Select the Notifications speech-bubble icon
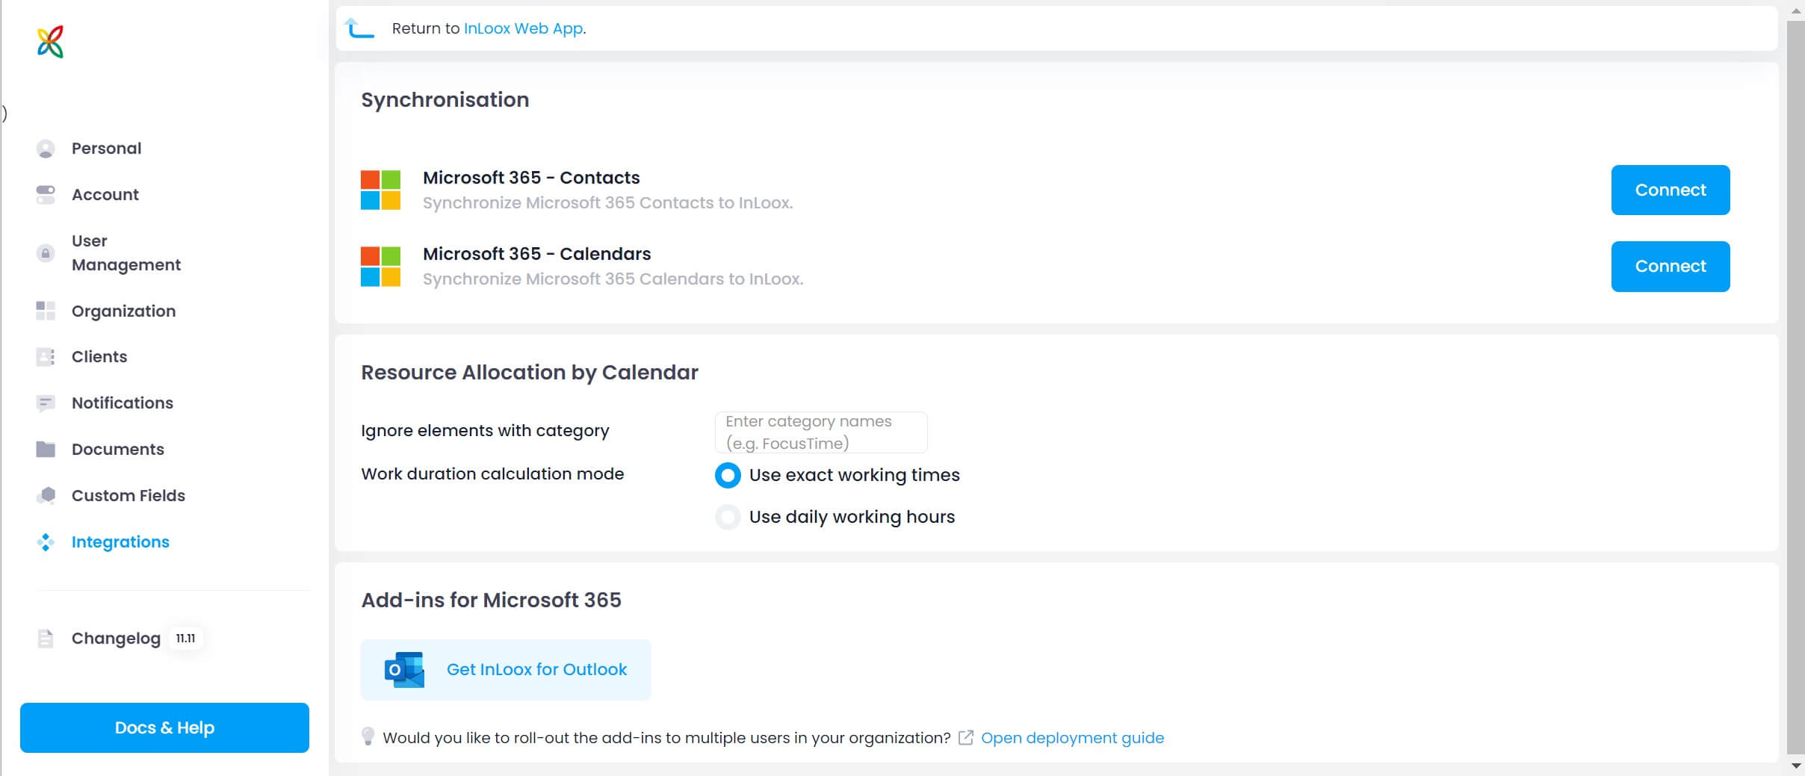Screen dimensions: 1805x776 46,403
